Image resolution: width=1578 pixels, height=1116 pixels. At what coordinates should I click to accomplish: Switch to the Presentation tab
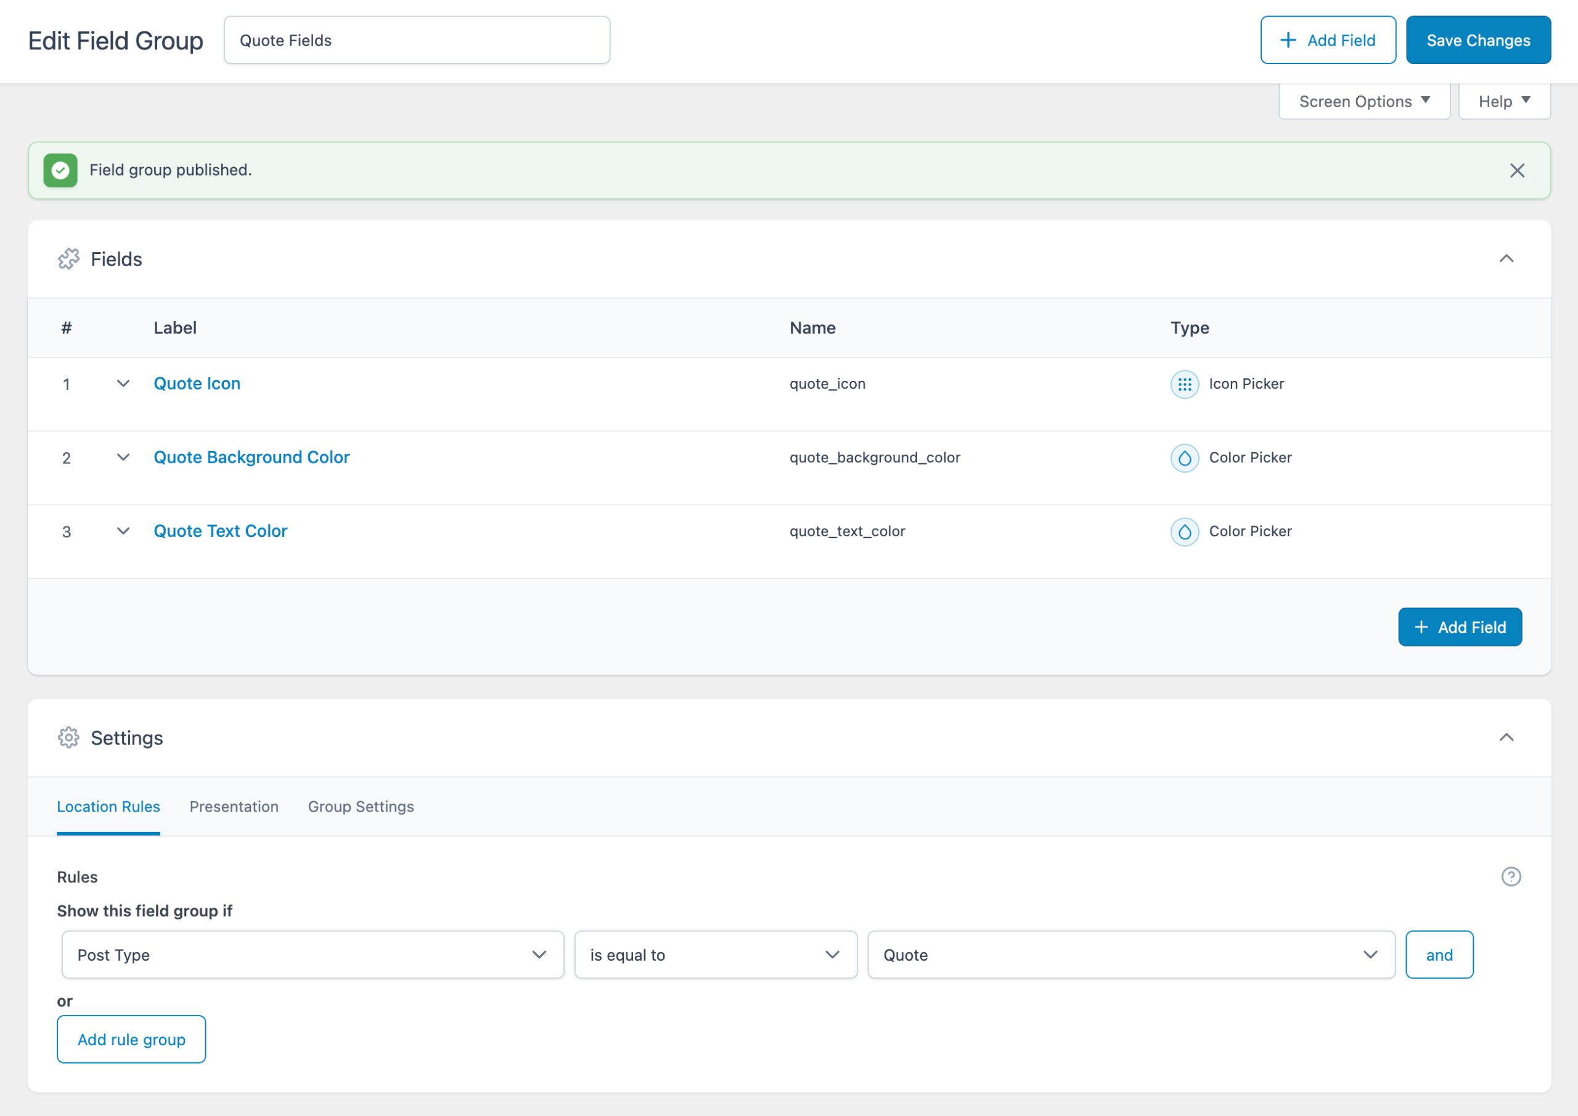(x=234, y=806)
